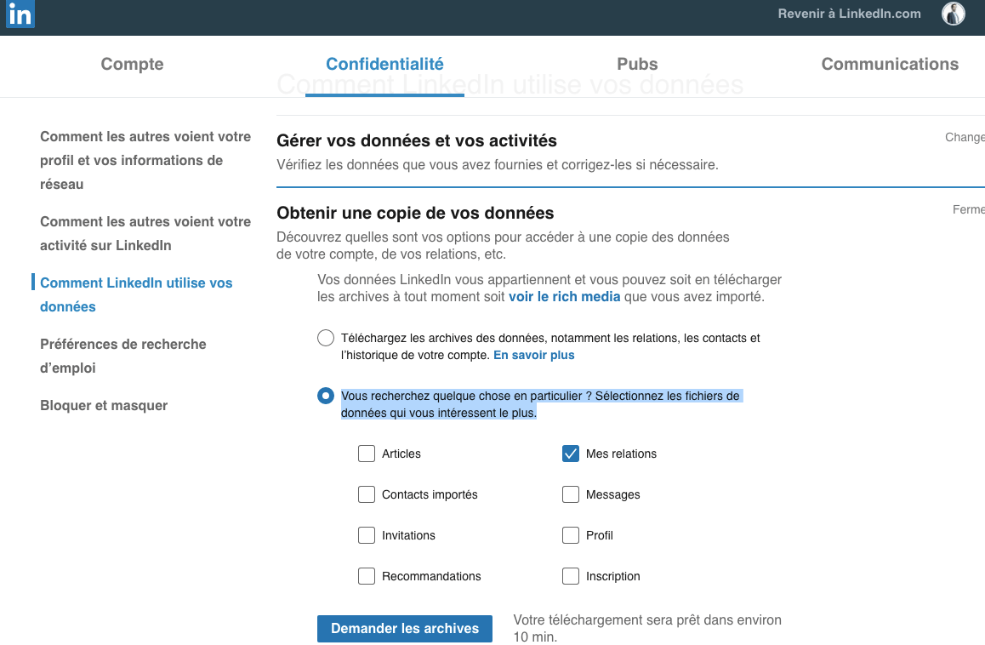Click the Demander les archives button
The height and width of the screenshot is (645, 985).
pos(405,629)
